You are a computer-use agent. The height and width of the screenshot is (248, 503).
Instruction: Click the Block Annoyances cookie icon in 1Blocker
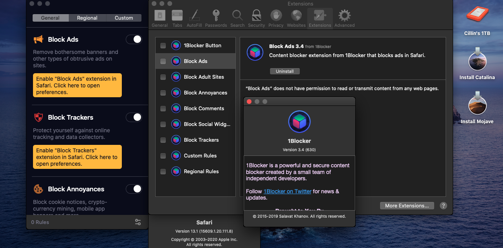(x=38, y=189)
